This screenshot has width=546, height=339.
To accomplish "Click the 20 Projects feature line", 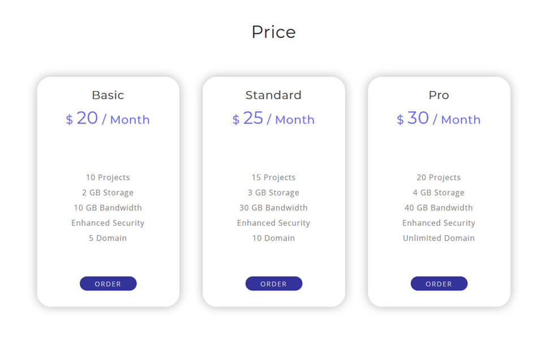I will [x=438, y=177].
